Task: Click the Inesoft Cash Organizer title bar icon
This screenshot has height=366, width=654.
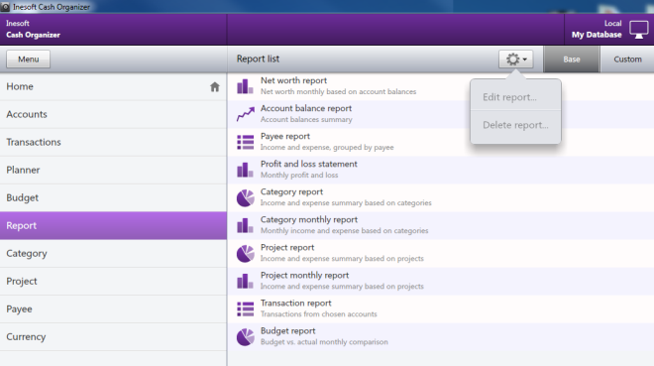Action: point(5,7)
